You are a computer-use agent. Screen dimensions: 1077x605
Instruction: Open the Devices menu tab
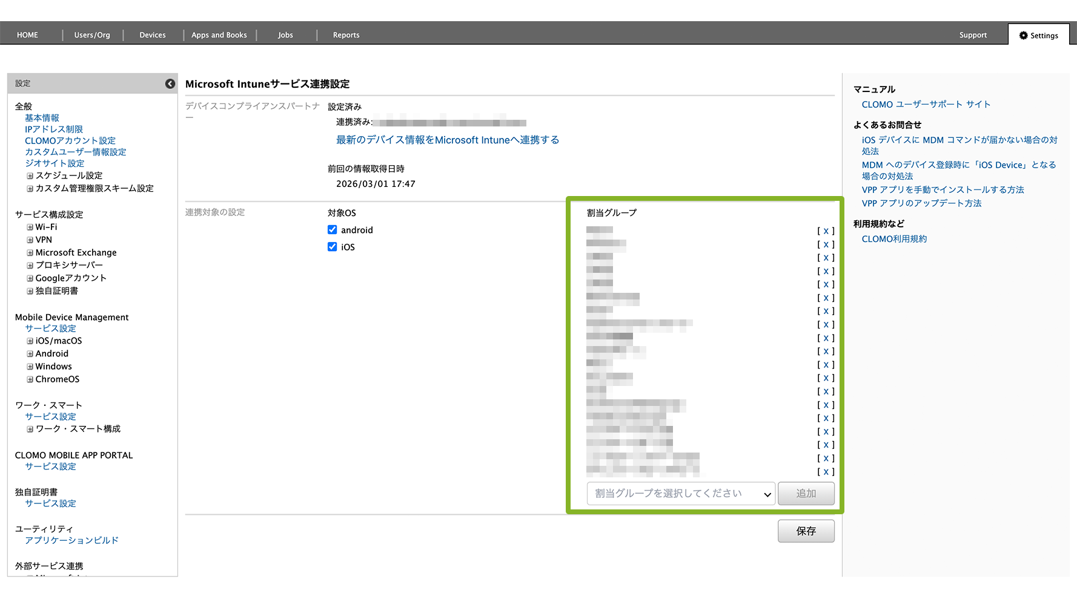153,35
